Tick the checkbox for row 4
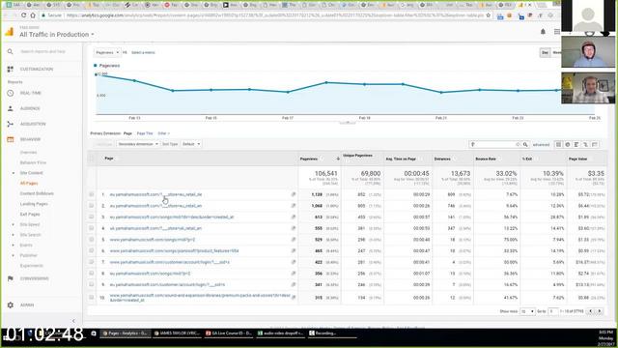This screenshot has height=348, width=618. click(x=92, y=228)
